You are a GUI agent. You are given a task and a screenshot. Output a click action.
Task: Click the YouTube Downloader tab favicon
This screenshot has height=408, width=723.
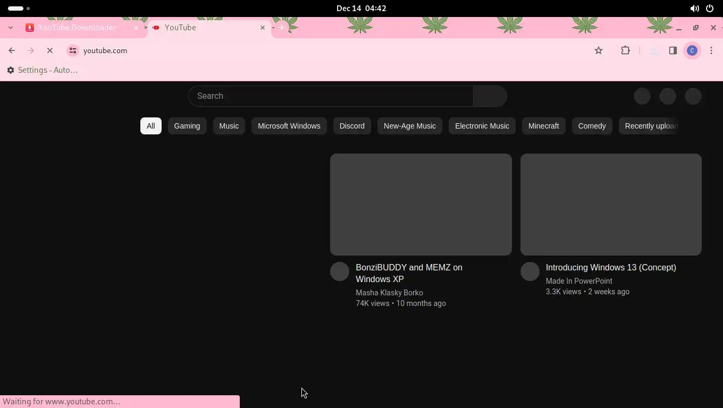tap(30, 28)
